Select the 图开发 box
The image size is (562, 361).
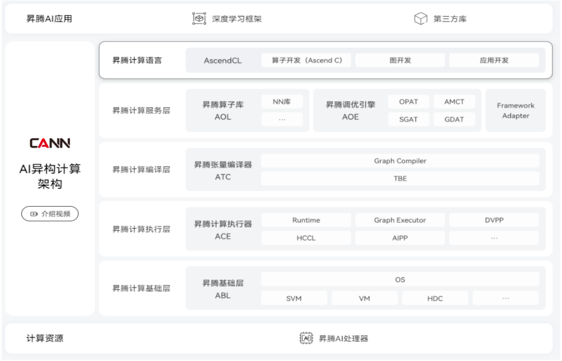click(400, 60)
